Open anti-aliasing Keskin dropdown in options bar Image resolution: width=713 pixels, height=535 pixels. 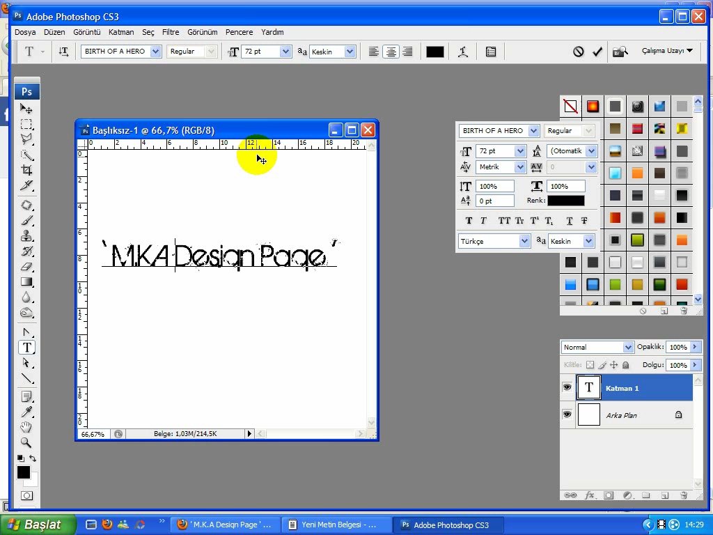pos(350,52)
